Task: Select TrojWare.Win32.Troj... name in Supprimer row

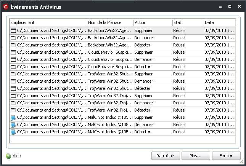Action: click(x=109, y=96)
